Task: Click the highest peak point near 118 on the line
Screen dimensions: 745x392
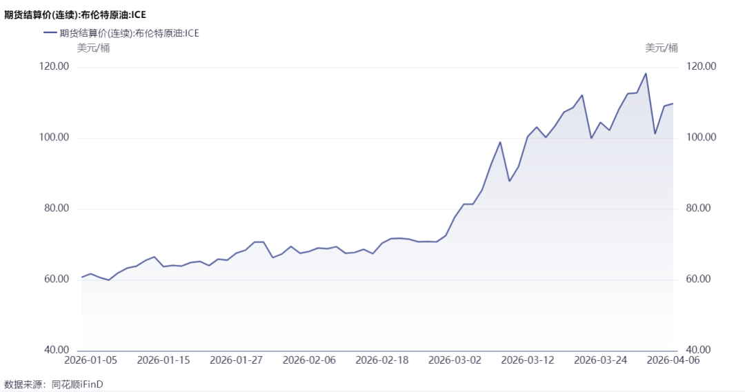Action: [646, 74]
